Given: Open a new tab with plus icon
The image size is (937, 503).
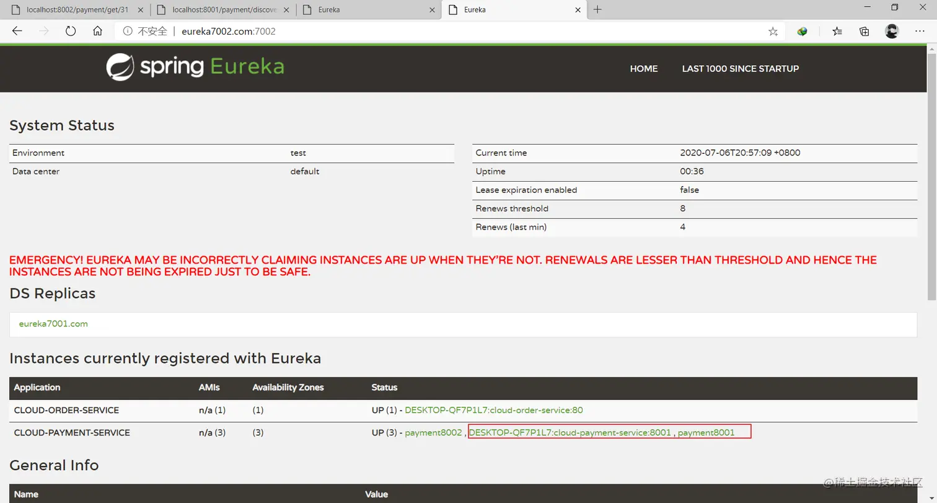Looking at the screenshot, I should (x=597, y=9).
